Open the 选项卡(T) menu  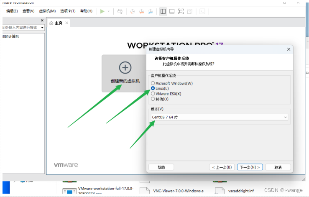(x=68, y=11)
